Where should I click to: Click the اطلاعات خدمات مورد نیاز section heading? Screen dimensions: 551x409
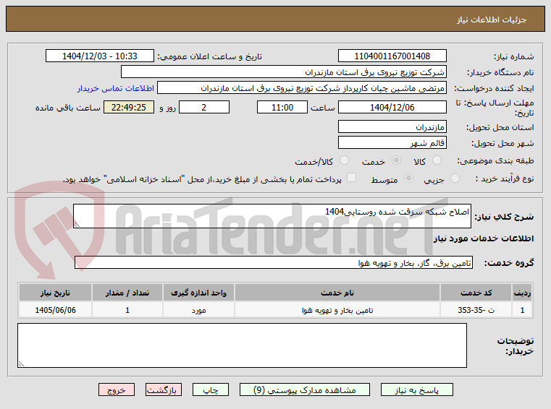click(x=484, y=238)
